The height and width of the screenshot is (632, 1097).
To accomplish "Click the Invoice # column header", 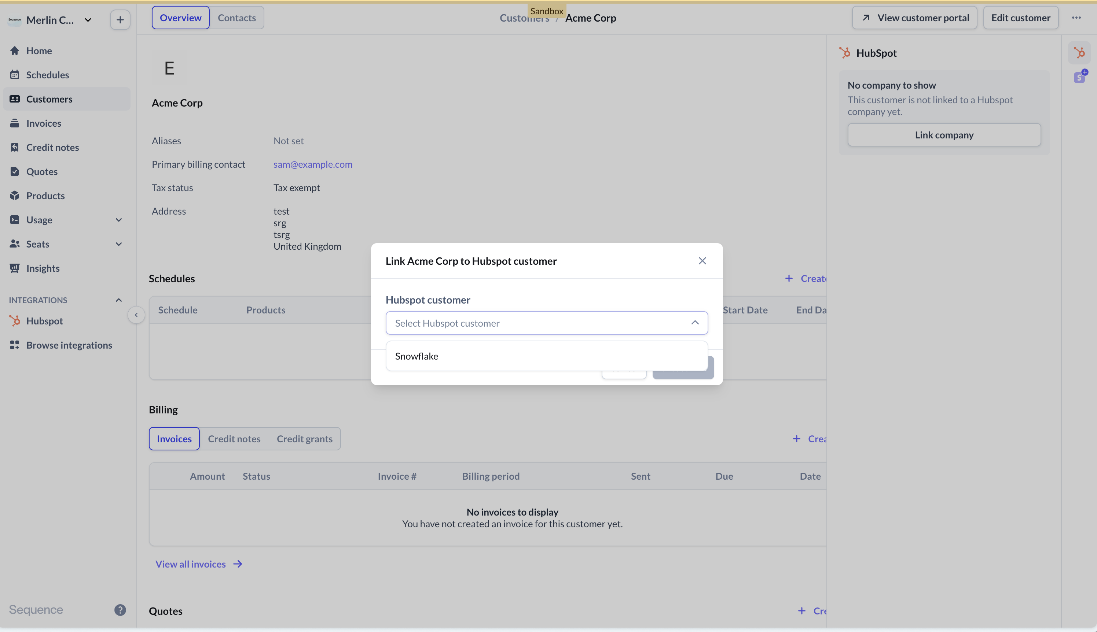I will point(397,476).
